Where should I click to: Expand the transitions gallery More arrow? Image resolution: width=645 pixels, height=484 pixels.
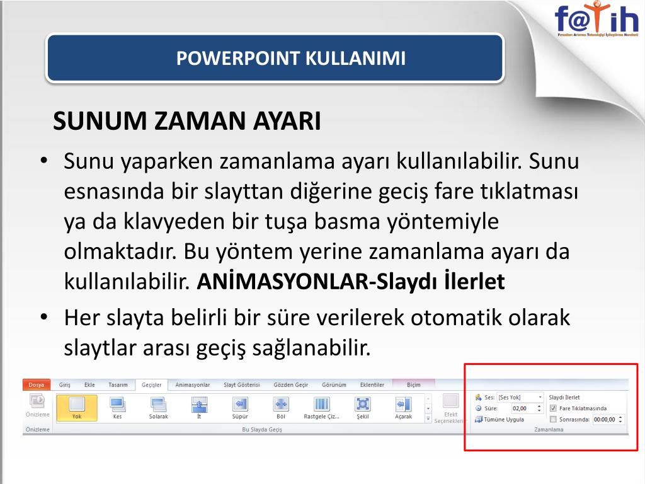428,419
